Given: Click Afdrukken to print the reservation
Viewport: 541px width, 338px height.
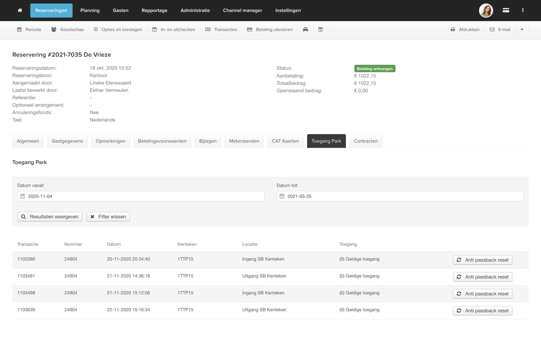Looking at the screenshot, I should pyautogui.click(x=465, y=30).
